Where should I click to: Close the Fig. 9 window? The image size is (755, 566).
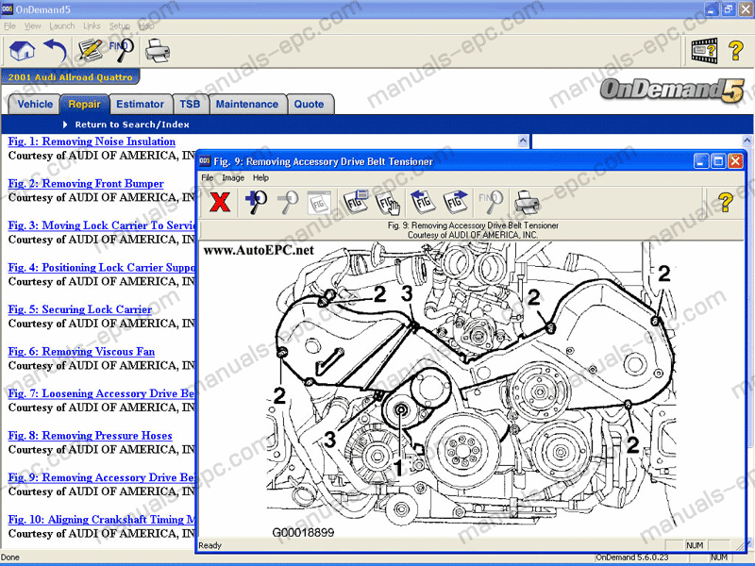[x=735, y=161]
